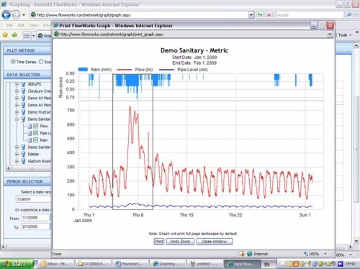Image resolution: width=360 pixels, height=269 pixels.
Task: Open recent pages dropdown next to Forward
Action: pyautogui.click(x=24, y=15)
